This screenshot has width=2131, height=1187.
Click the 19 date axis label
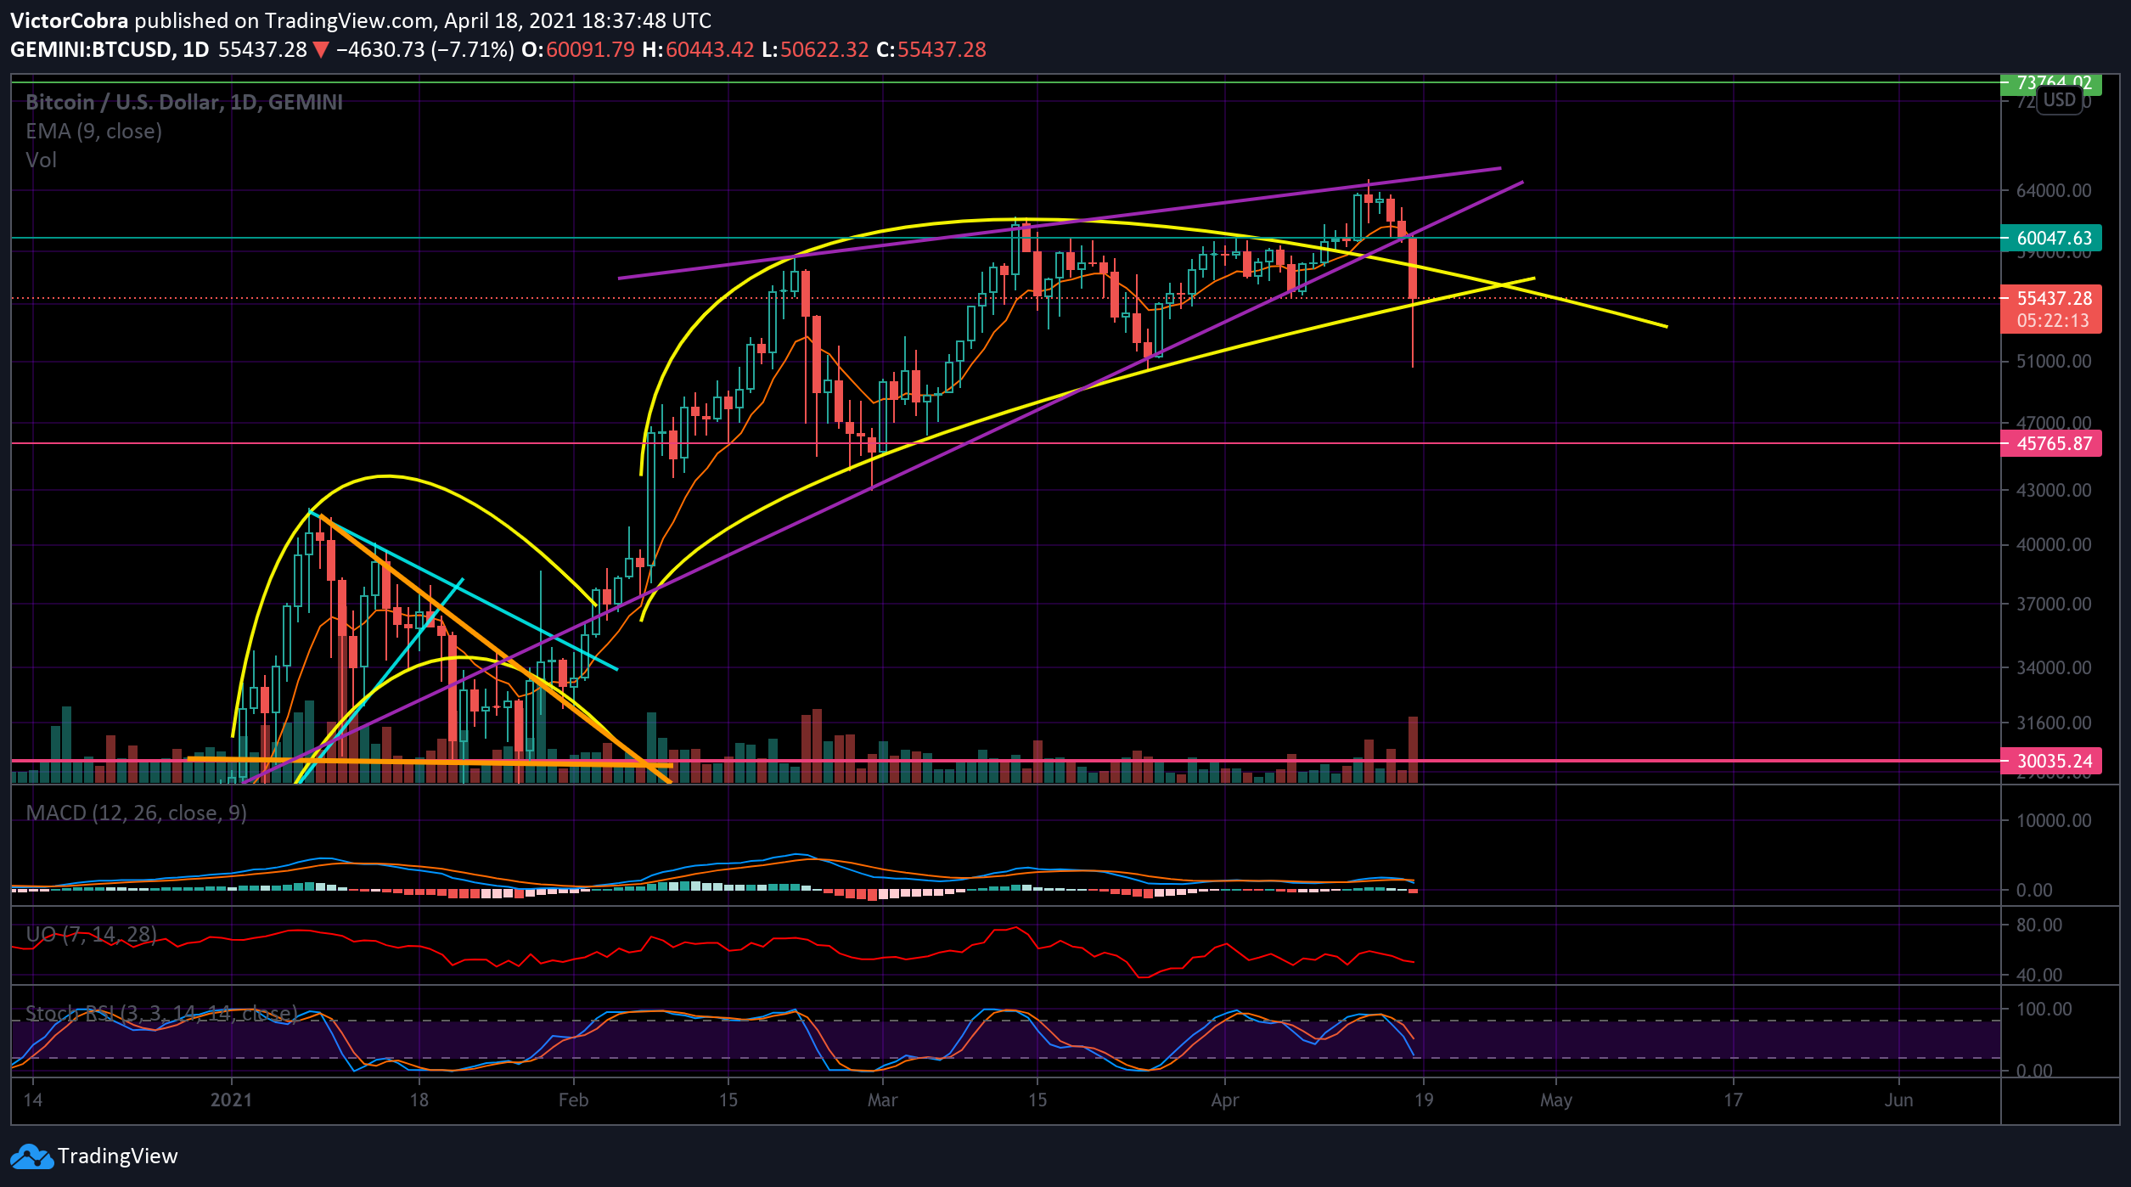[x=1424, y=1100]
